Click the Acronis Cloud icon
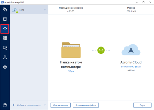 click(x=131, y=50)
